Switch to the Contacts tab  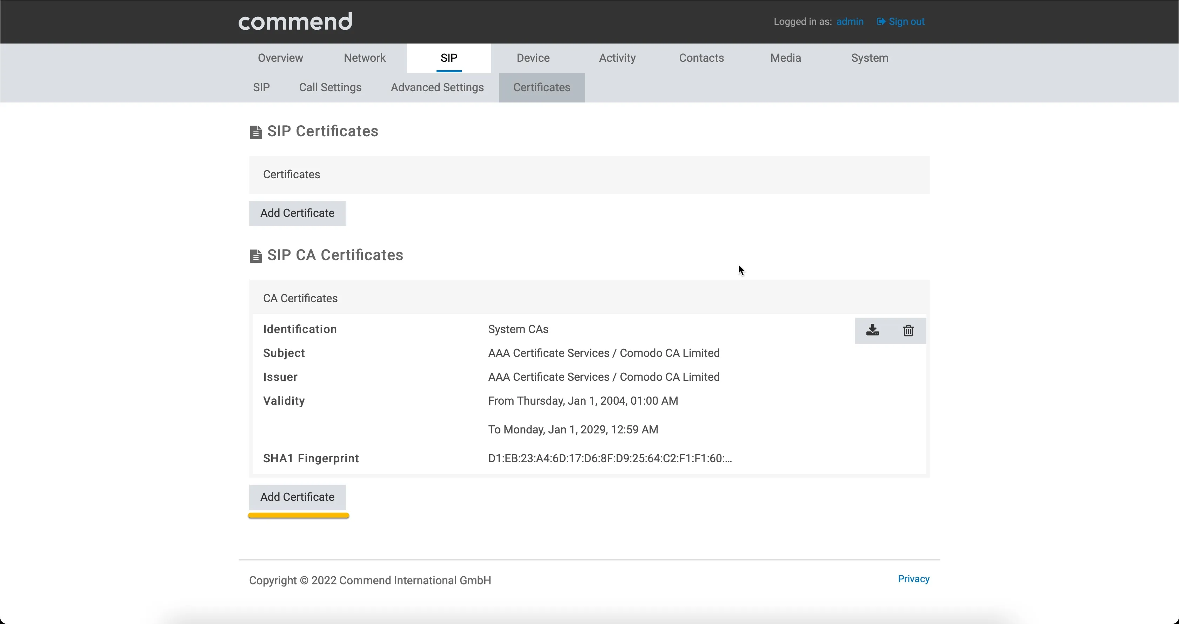(702, 58)
